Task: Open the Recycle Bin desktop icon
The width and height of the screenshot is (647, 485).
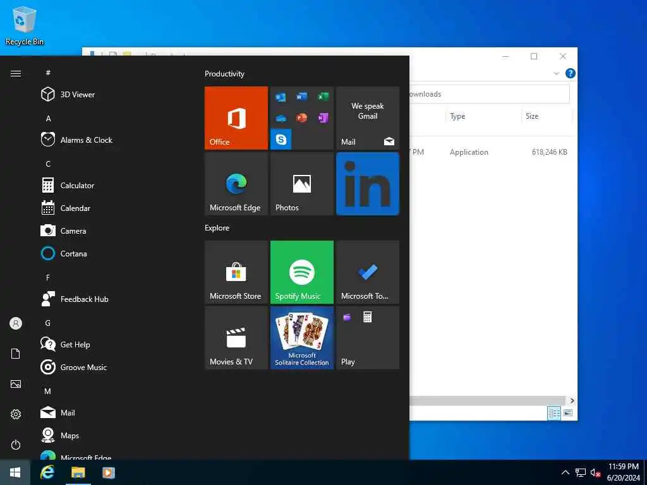Action: point(25,25)
